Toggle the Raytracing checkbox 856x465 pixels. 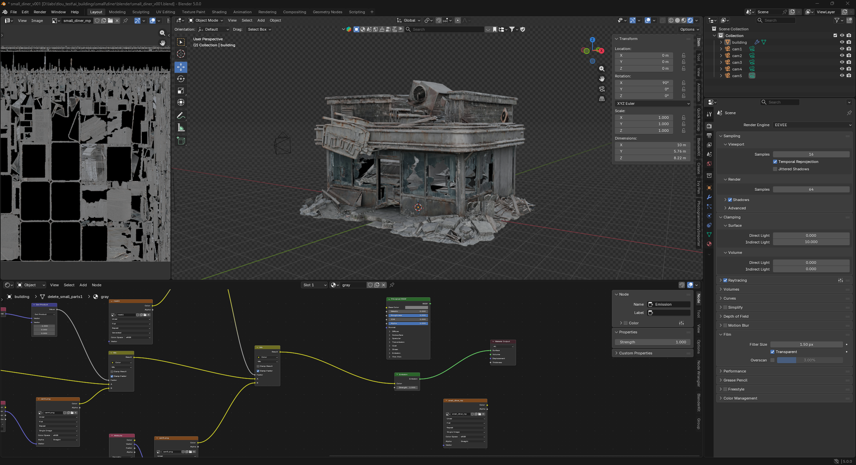click(x=725, y=281)
